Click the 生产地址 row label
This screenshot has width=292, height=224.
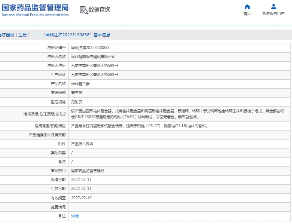58,75
